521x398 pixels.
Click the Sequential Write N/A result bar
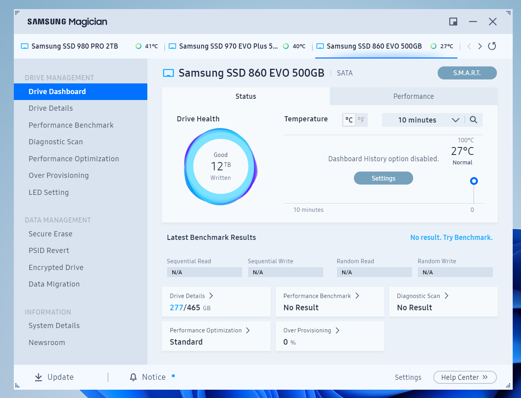pyautogui.click(x=285, y=272)
